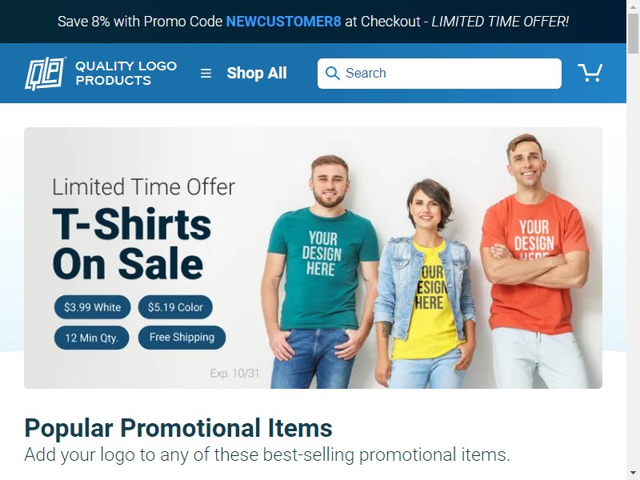This screenshot has height=480, width=640.
Task: Select the $5.19 Color badge
Action: [175, 307]
